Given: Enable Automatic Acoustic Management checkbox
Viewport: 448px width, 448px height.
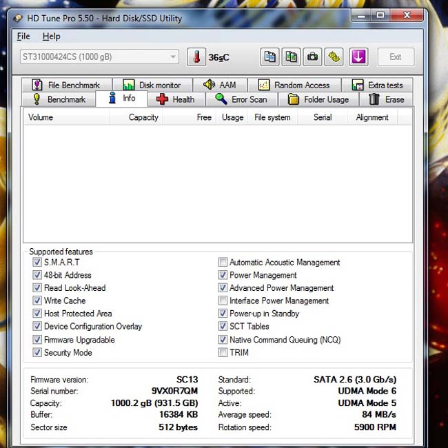Looking at the screenshot, I should (x=223, y=262).
